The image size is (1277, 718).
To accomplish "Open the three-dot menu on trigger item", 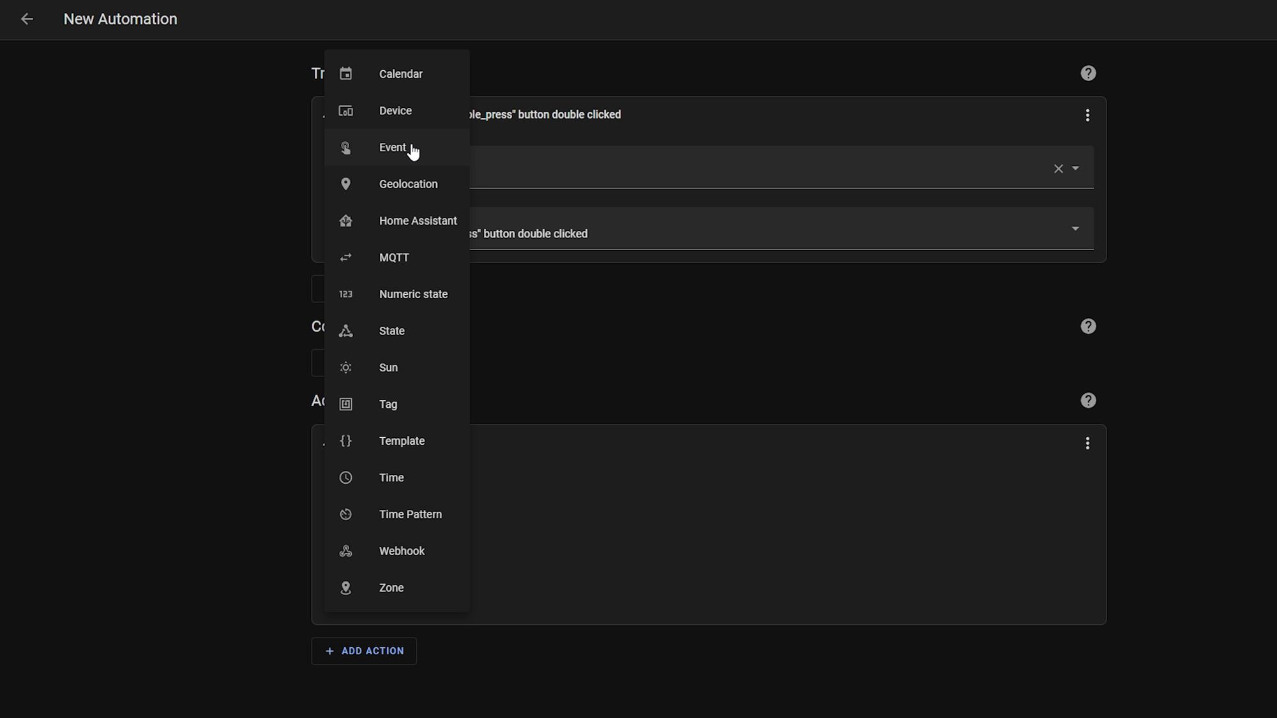I will 1087,115.
